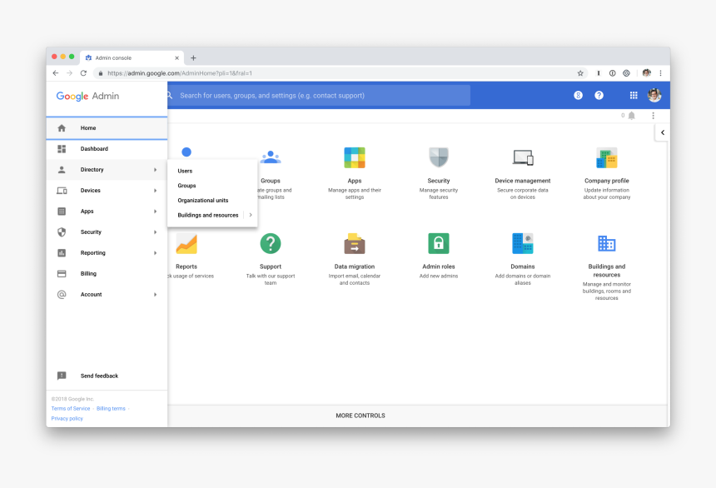Open Billing terms link
This screenshot has height=488, width=716.
click(111, 409)
